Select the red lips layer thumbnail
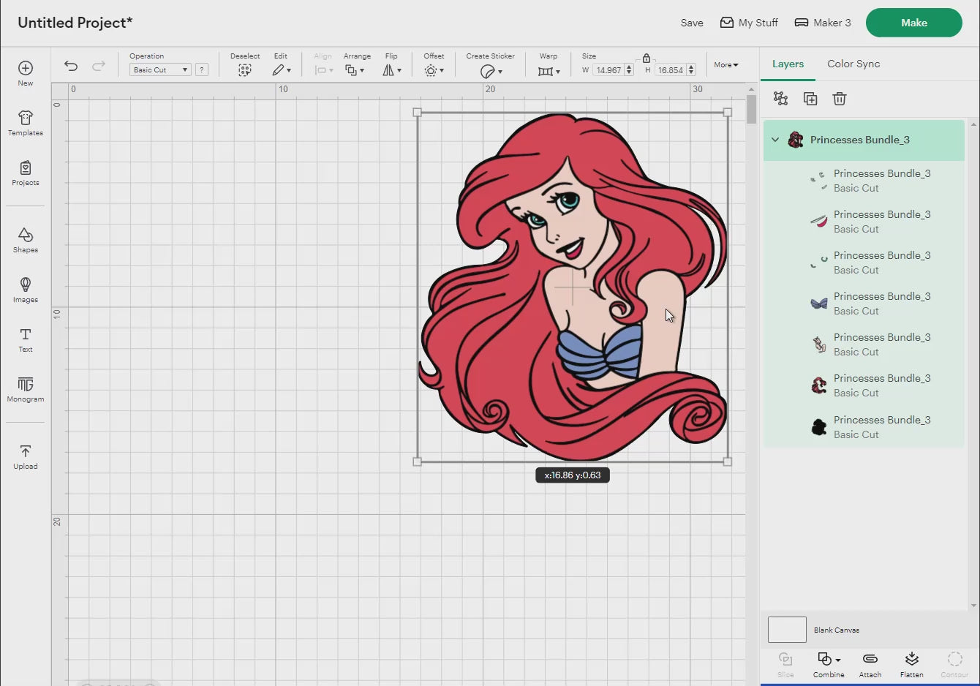The width and height of the screenshot is (980, 686). [x=818, y=220]
